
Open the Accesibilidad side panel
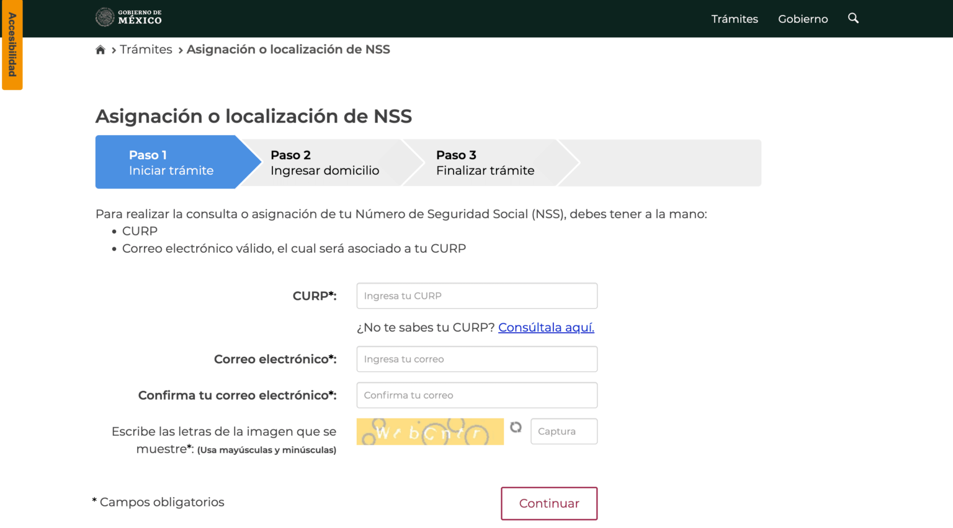pyautogui.click(x=12, y=44)
